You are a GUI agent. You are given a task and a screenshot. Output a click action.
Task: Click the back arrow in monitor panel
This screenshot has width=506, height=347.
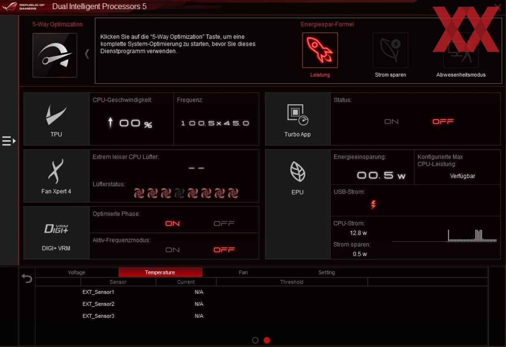27,278
